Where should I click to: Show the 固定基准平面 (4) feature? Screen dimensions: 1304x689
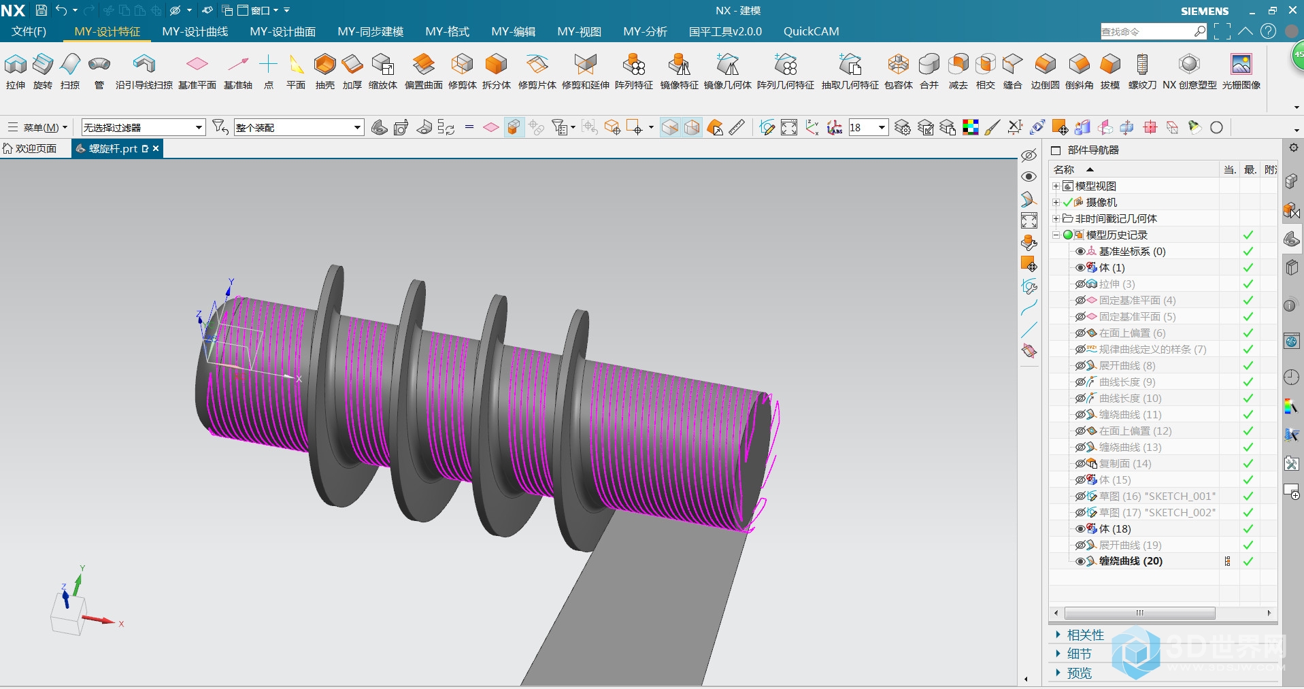(1080, 301)
